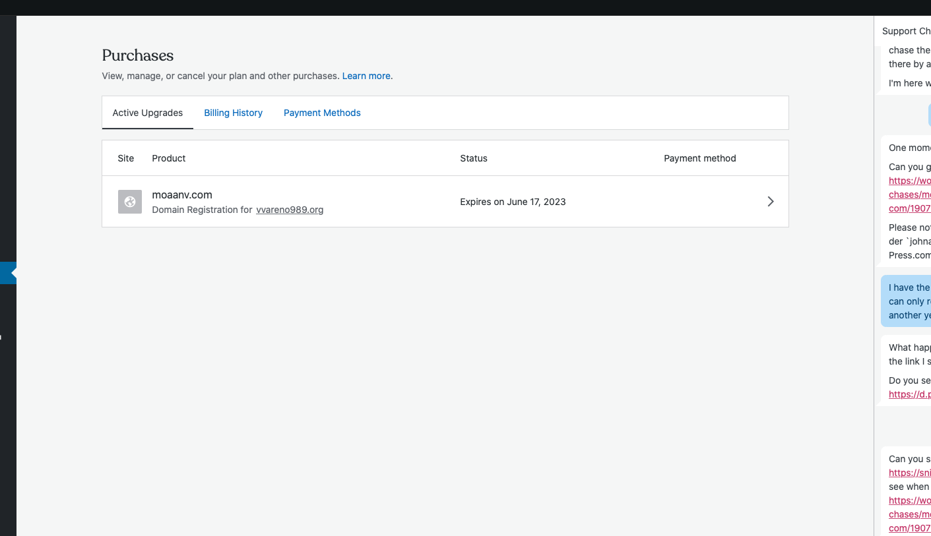Screen dimensions: 931x536
Task: Click the Product column header
Action: pos(169,158)
